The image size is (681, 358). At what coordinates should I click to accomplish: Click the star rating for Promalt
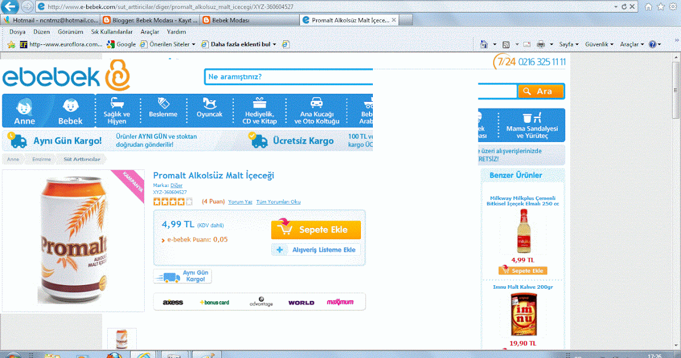(173, 202)
